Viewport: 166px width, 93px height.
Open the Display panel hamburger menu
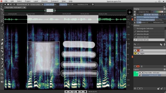(x=165, y=9)
